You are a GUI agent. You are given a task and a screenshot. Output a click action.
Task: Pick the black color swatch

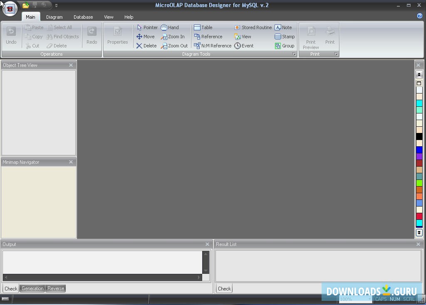pos(419,137)
